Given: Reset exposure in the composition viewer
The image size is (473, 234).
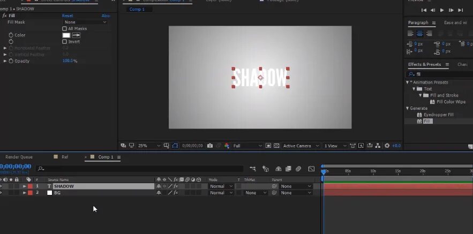Looking at the screenshot, I should [x=387, y=146].
